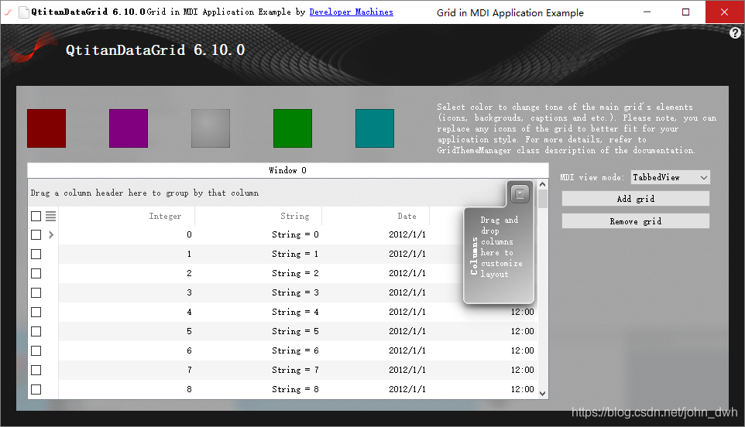Click the help question mark icon
The height and width of the screenshot is (427, 745).
click(735, 32)
